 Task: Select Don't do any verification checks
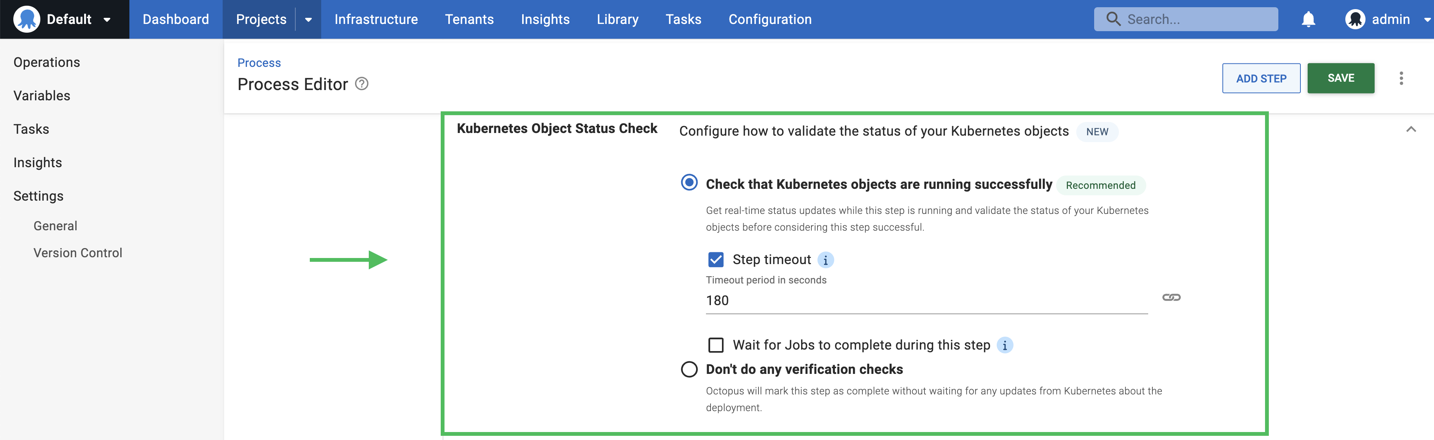pos(689,369)
